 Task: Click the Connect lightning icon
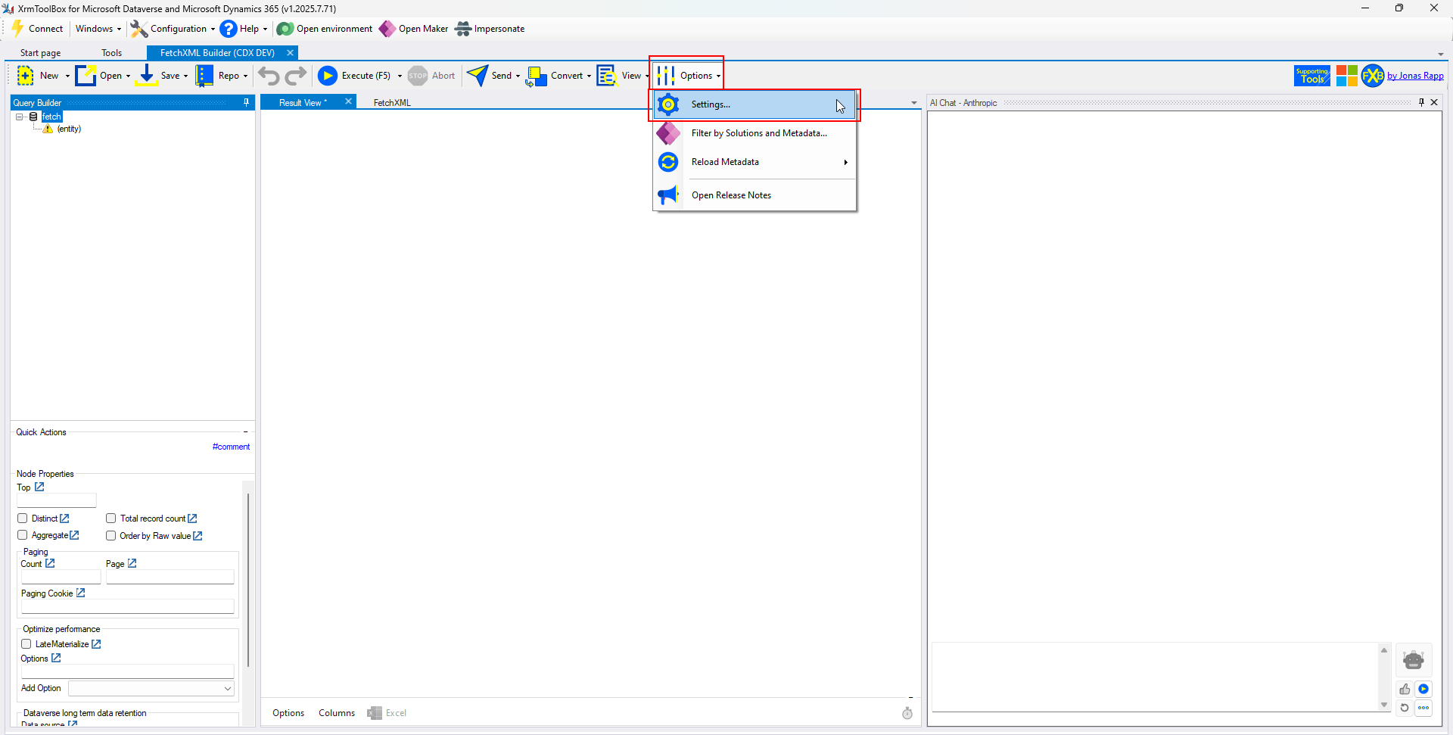click(17, 29)
